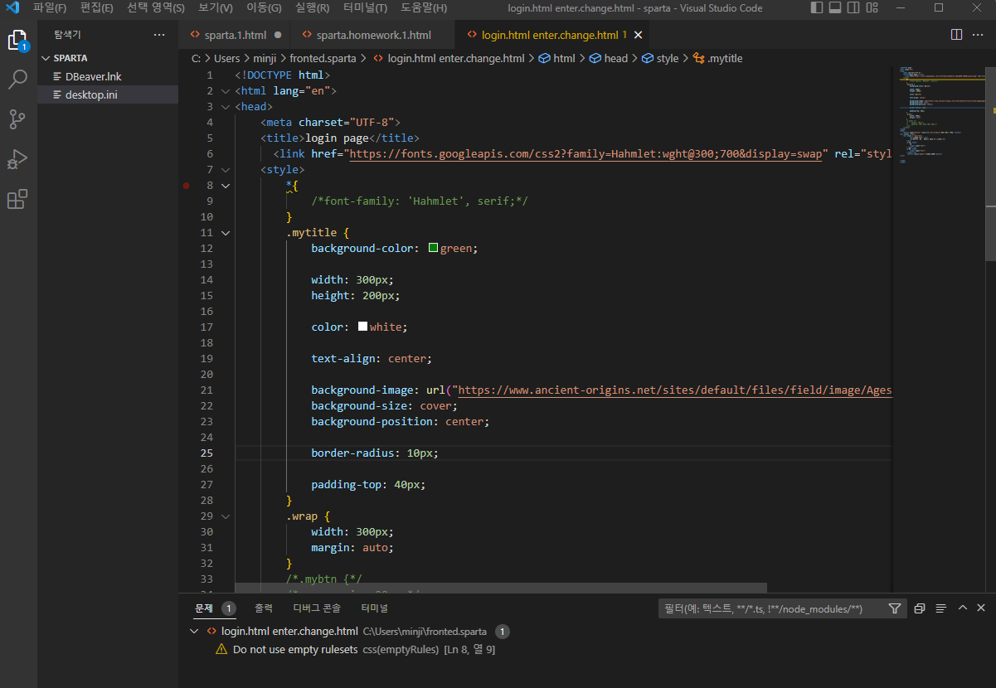Fold the * rule at line 8

[226, 186]
